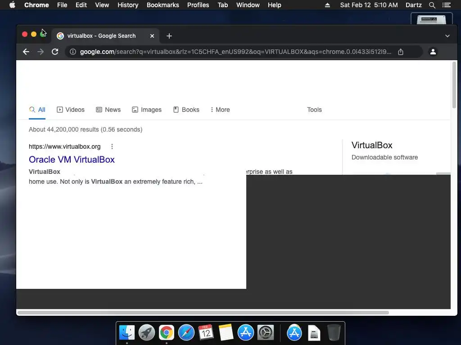461x345 pixels.
Task: Close the virtualbox - Google Search tab
Action: [152, 36]
